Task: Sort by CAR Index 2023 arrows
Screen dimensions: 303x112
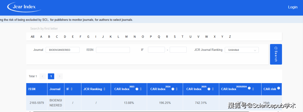Action: pyautogui.click(x=141, y=89)
